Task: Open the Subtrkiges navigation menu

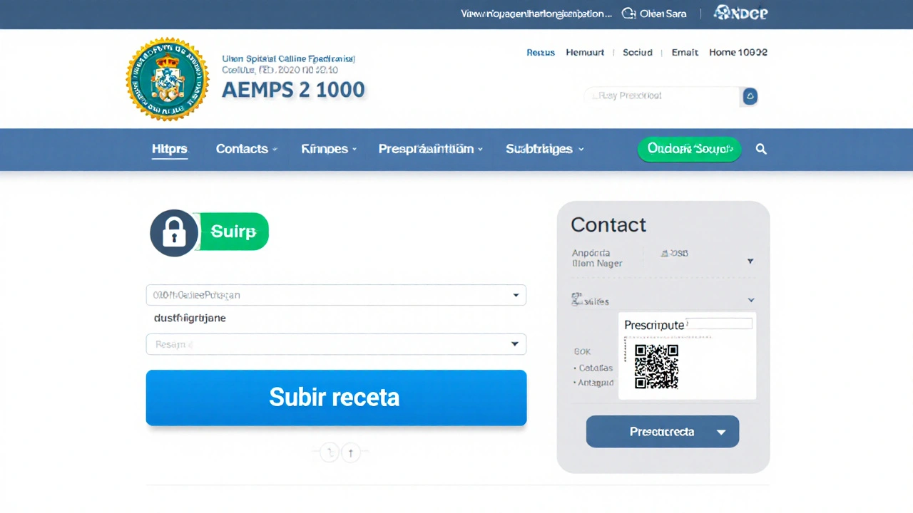Action: pos(544,149)
